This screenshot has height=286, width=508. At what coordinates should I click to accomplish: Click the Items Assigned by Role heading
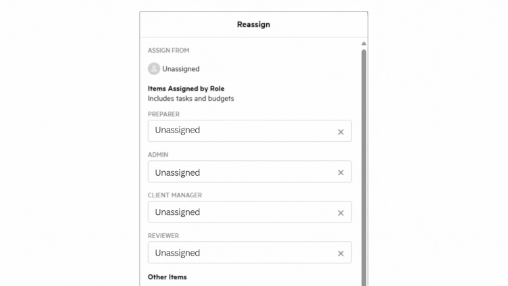186,88
